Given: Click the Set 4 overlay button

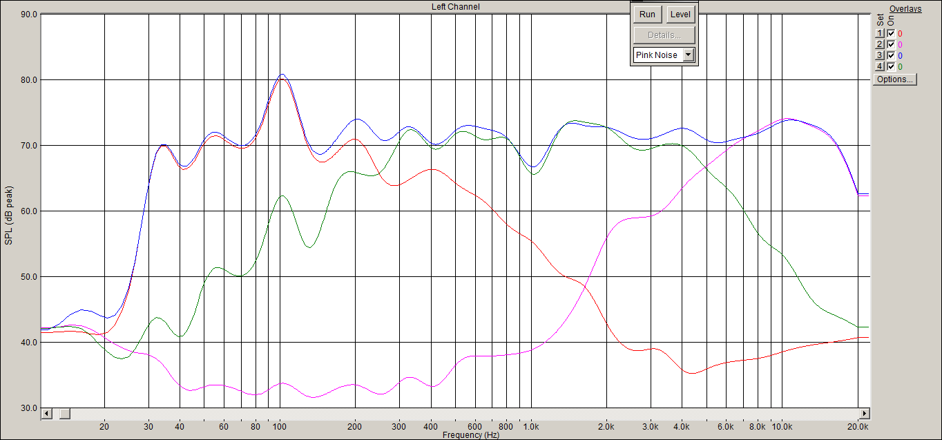Looking at the screenshot, I should [880, 66].
